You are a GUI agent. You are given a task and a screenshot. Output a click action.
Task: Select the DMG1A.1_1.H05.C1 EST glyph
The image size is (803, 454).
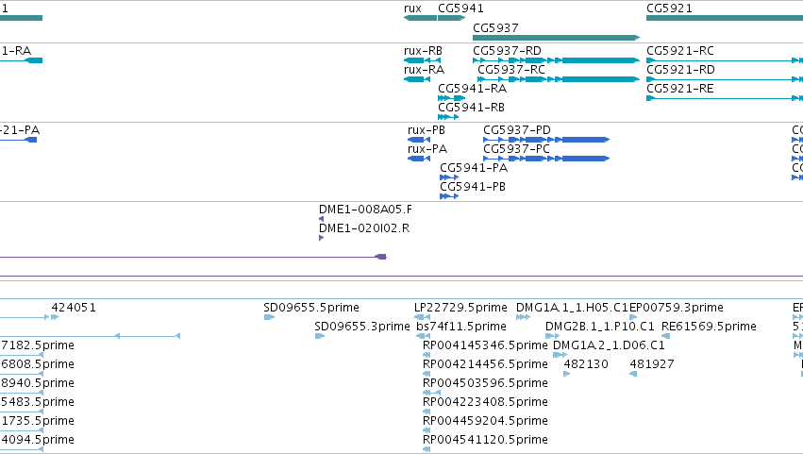coord(523,318)
